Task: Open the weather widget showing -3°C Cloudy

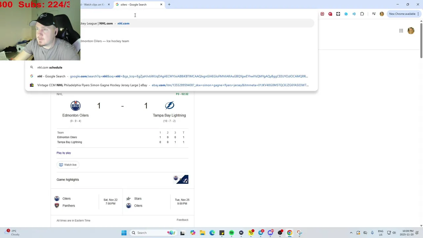Action: pyautogui.click(x=13, y=233)
